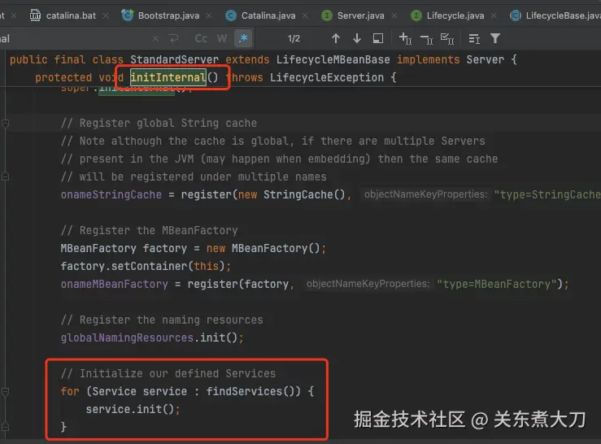Screen dimensions: 601x444
Task: Click the "type=MBeanFactory" string literal
Action: point(497,284)
